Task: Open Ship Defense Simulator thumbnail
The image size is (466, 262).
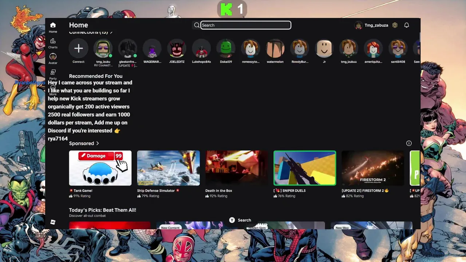Action: tap(168, 168)
